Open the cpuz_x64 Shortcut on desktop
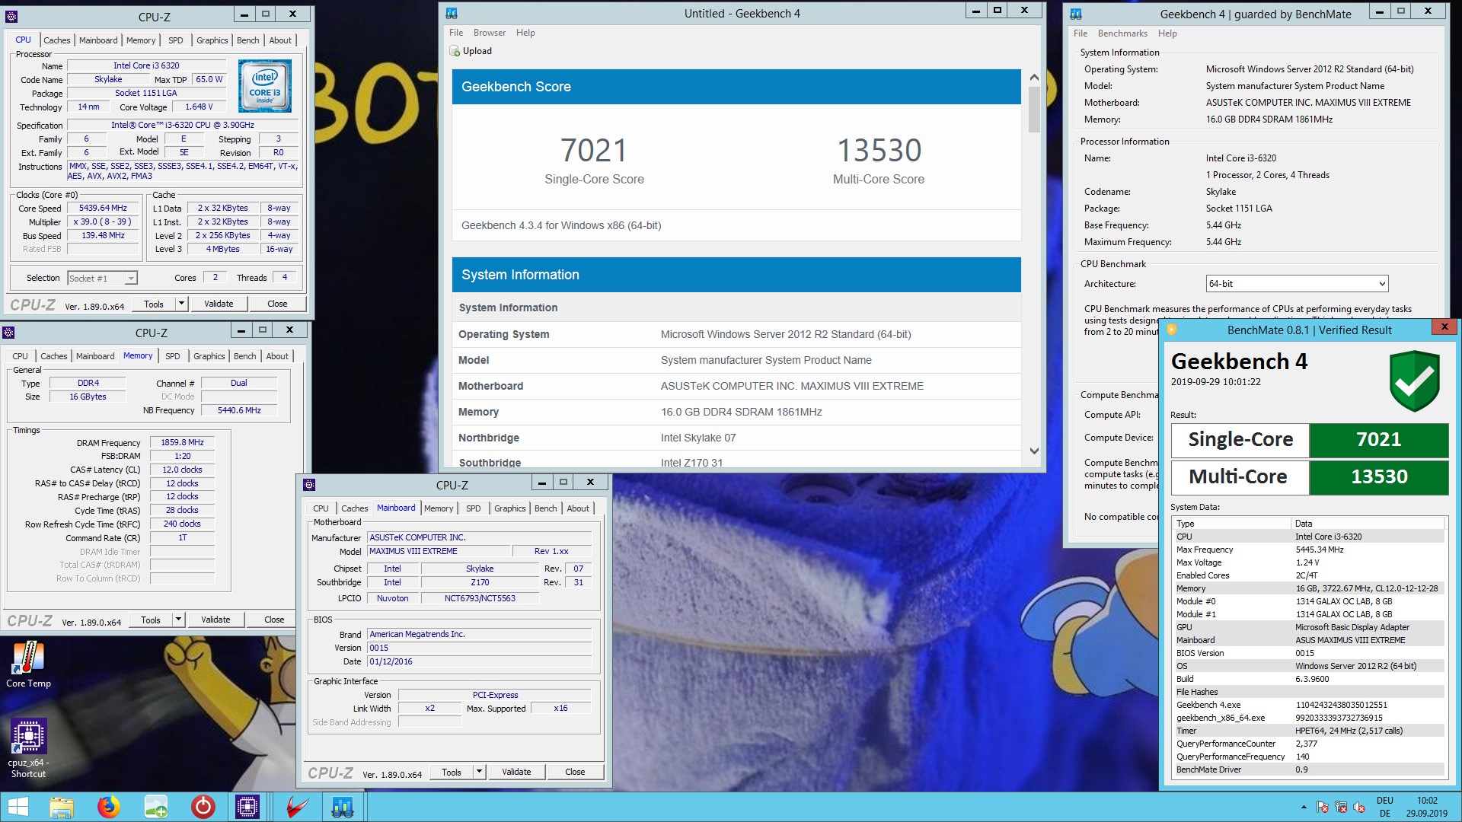The image size is (1462, 822). pyautogui.click(x=28, y=748)
